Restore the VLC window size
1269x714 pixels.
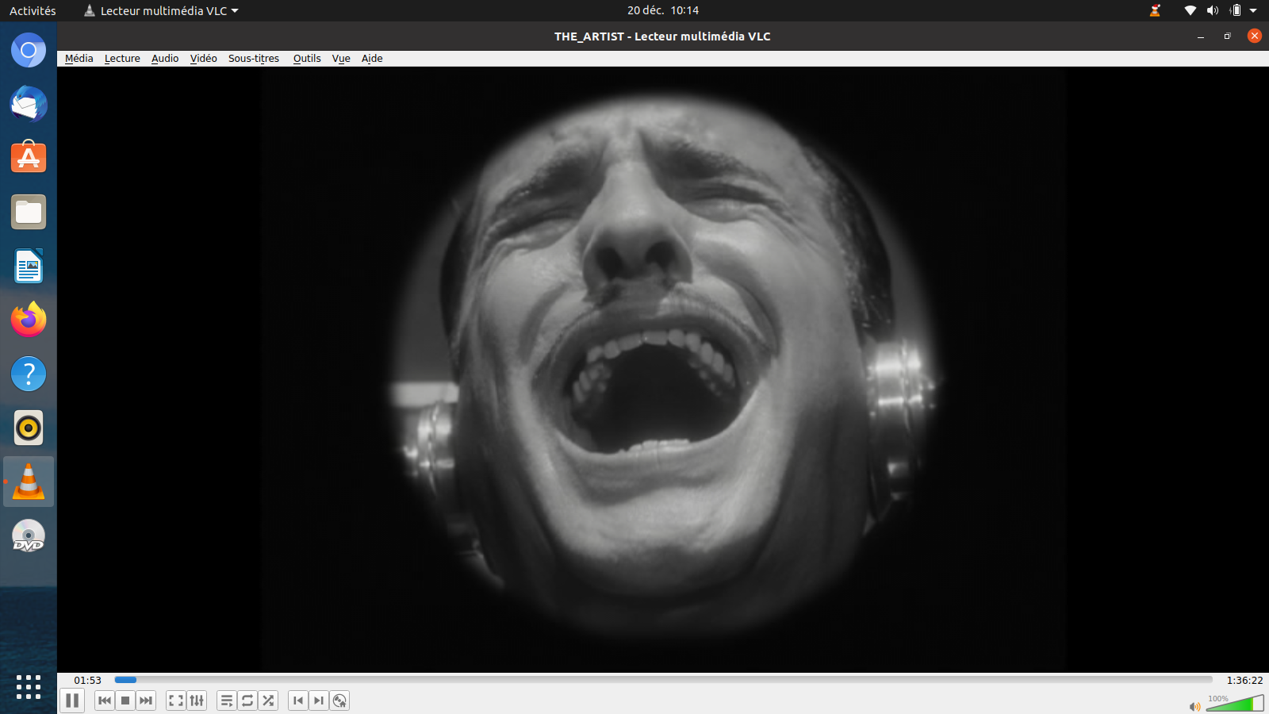point(1227,36)
